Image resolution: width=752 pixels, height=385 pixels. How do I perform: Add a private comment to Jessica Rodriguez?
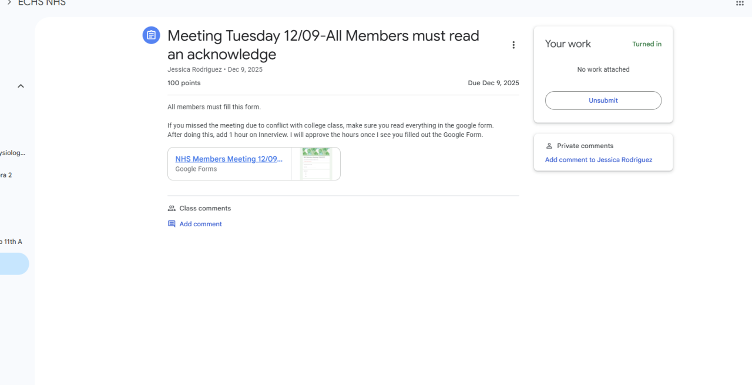click(598, 160)
